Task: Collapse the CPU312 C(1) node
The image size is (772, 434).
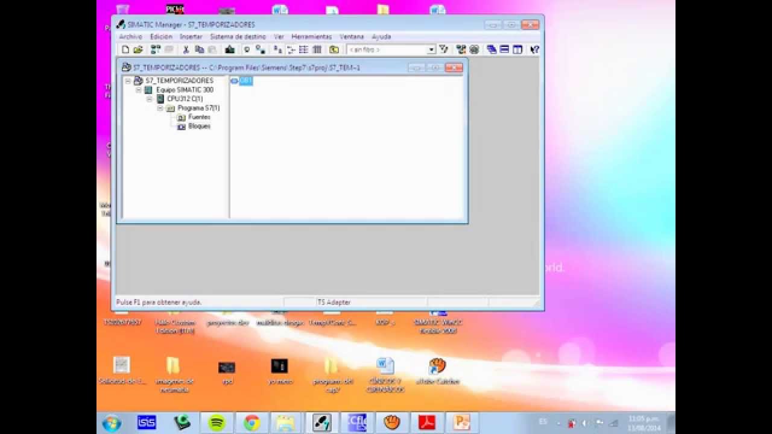Action: tap(150, 99)
